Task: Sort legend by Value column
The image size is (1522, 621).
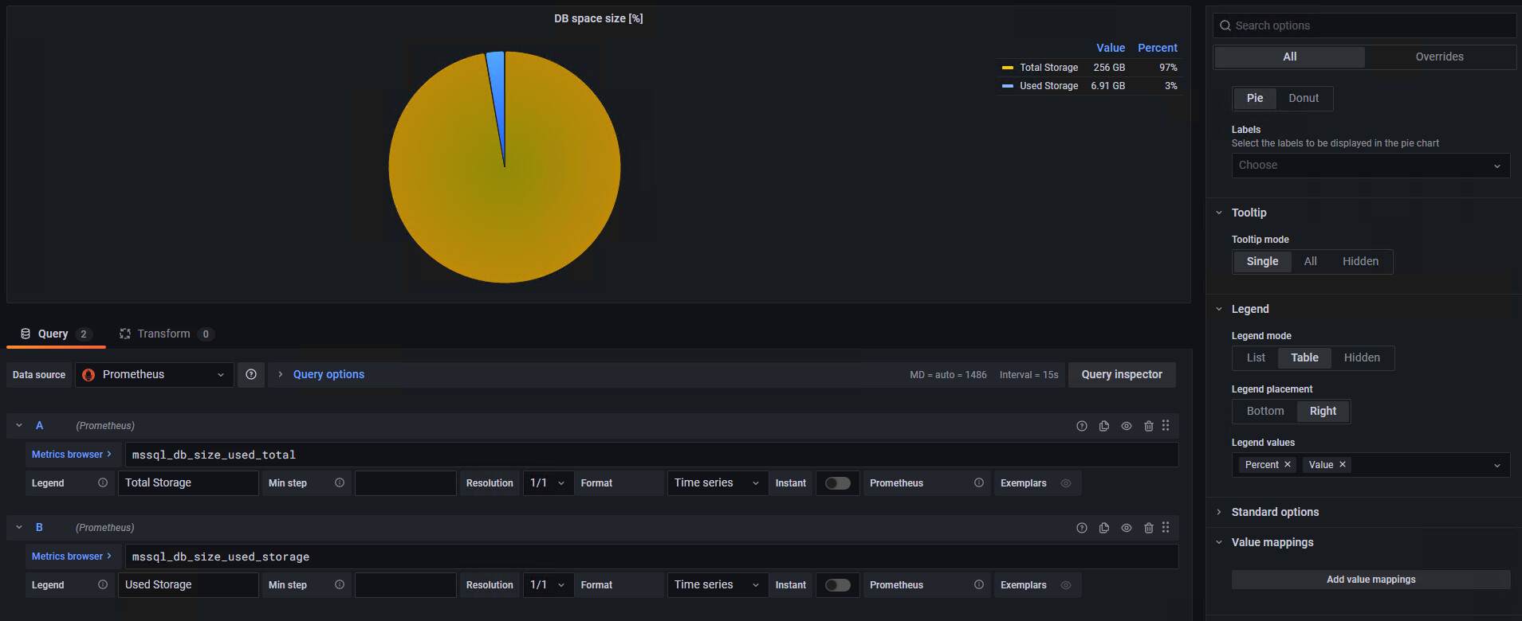Action: point(1110,48)
